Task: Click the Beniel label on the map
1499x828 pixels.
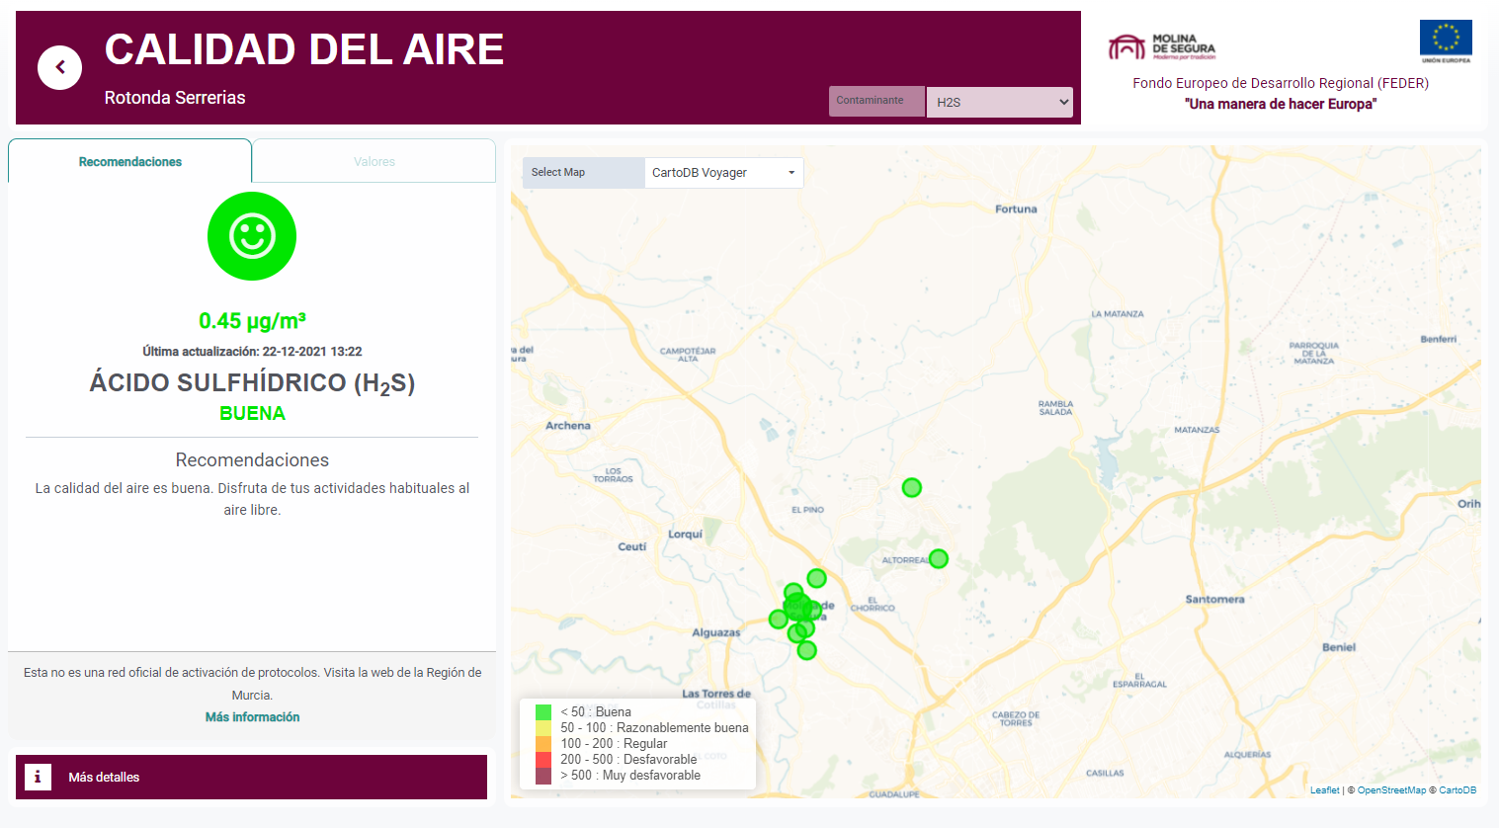Action: (1339, 647)
